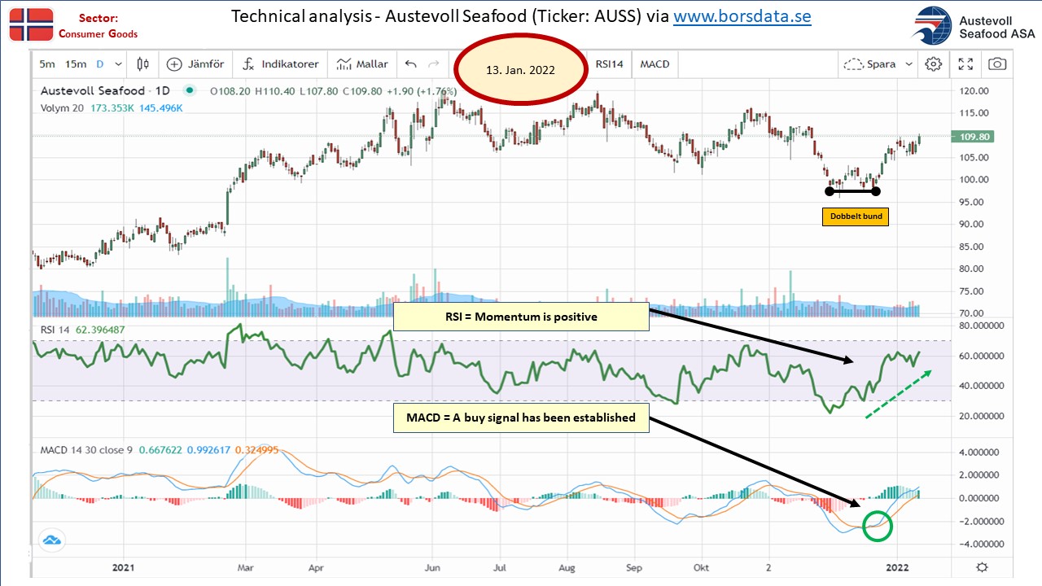Expand the dropdown arrow beside Spara
The image size is (1042, 586).
pos(908,64)
